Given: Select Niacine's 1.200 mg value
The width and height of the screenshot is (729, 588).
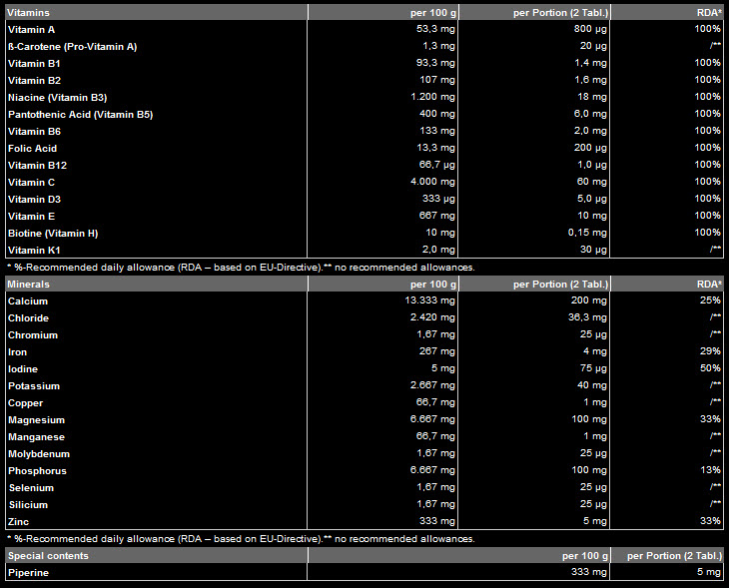Looking at the screenshot, I should [432, 97].
